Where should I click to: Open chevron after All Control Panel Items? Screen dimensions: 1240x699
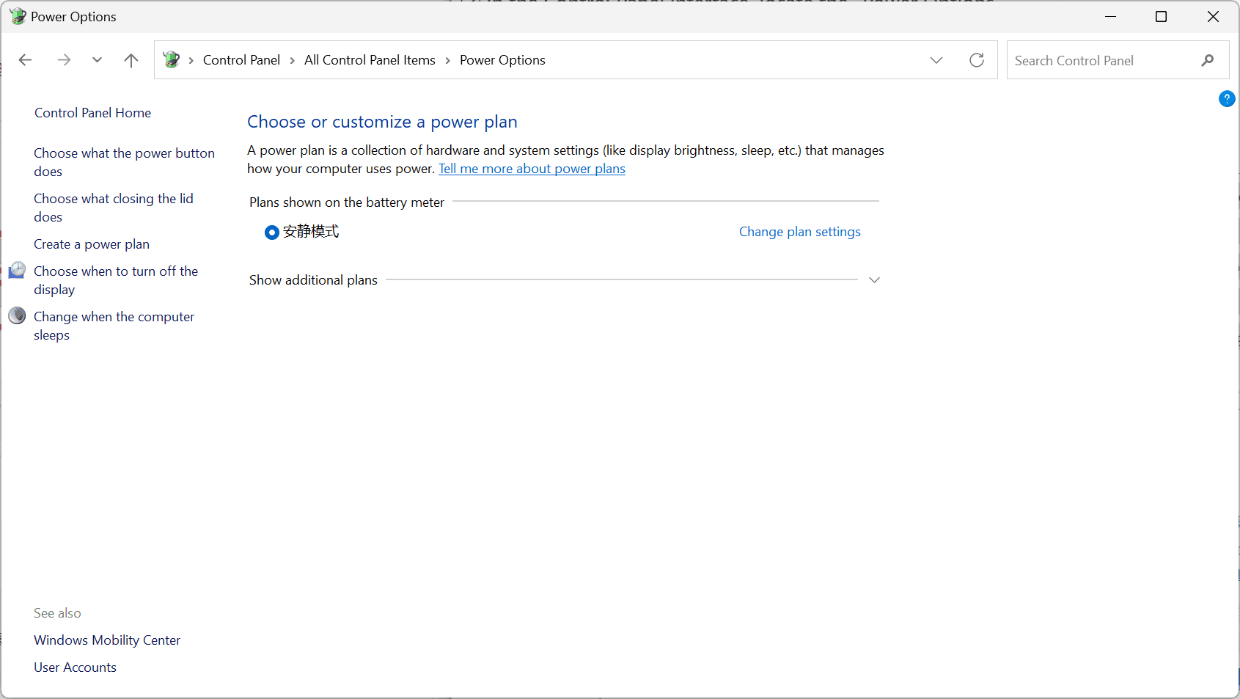[x=447, y=60]
